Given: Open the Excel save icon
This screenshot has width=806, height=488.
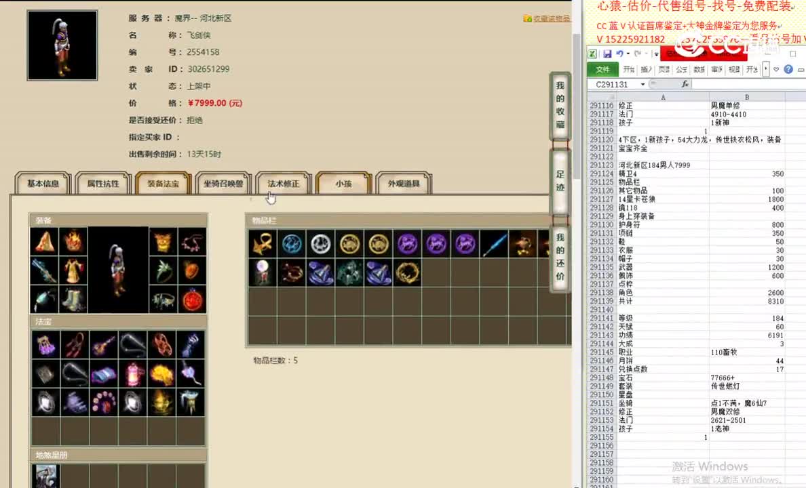Looking at the screenshot, I should (x=608, y=53).
